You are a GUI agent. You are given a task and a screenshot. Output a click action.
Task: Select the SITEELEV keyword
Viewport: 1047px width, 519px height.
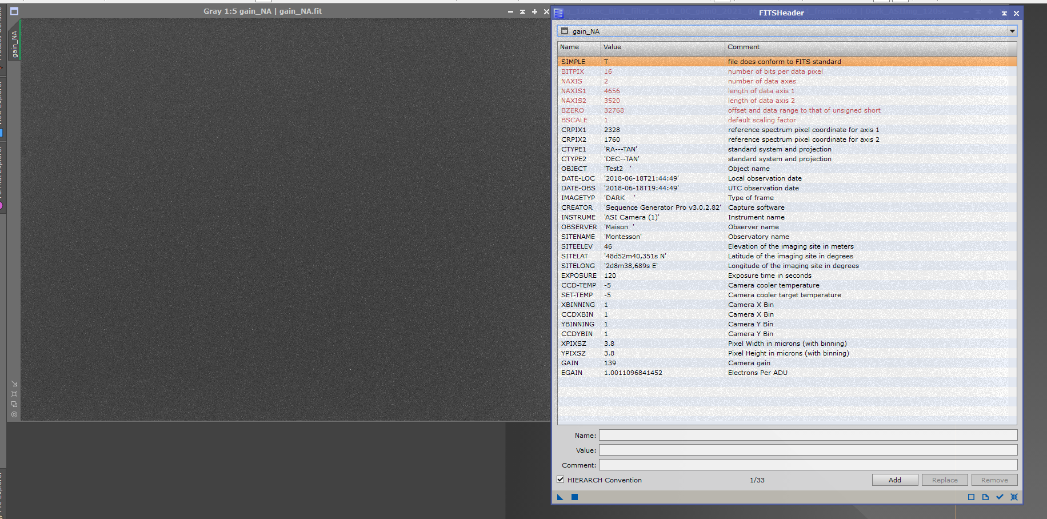pyautogui.click(x=577, y=246)
